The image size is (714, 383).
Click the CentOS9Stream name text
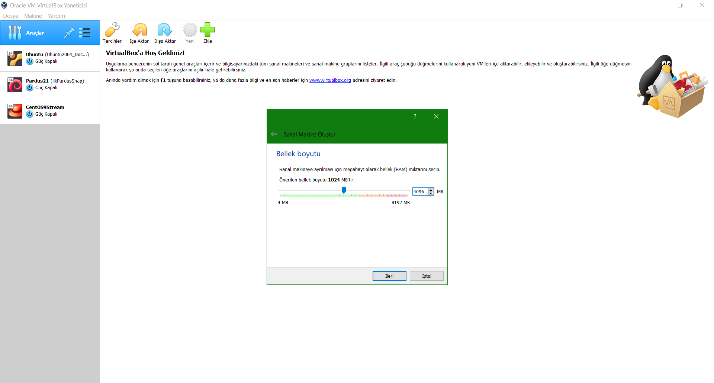pos(45,107)
